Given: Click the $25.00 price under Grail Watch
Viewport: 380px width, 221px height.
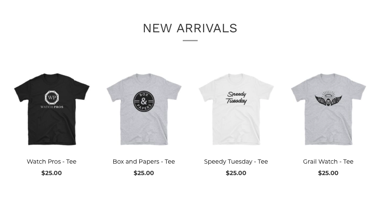Looking at the screenshot, I should point(328,173).
